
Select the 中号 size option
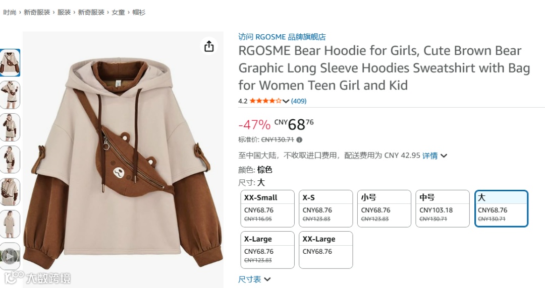[443, 208]
